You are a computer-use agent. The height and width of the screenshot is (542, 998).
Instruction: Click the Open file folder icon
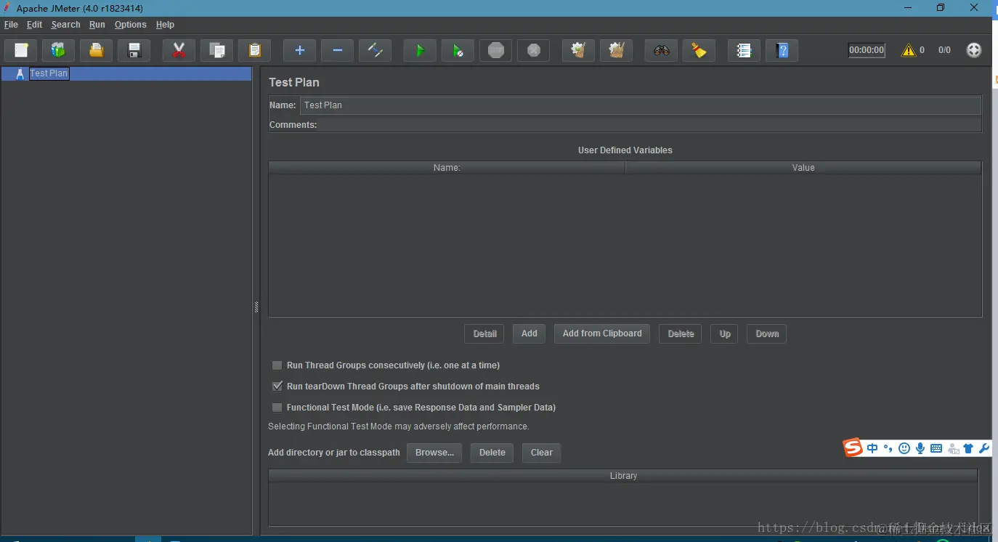coord(97,50)
